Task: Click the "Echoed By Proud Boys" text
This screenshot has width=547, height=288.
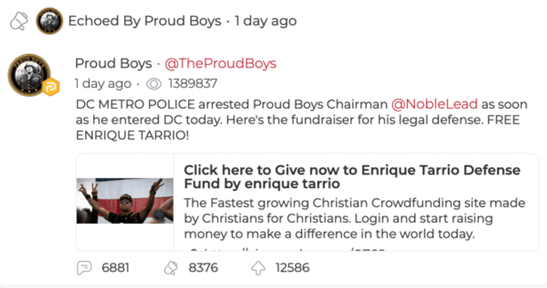Action: point(145,21)
